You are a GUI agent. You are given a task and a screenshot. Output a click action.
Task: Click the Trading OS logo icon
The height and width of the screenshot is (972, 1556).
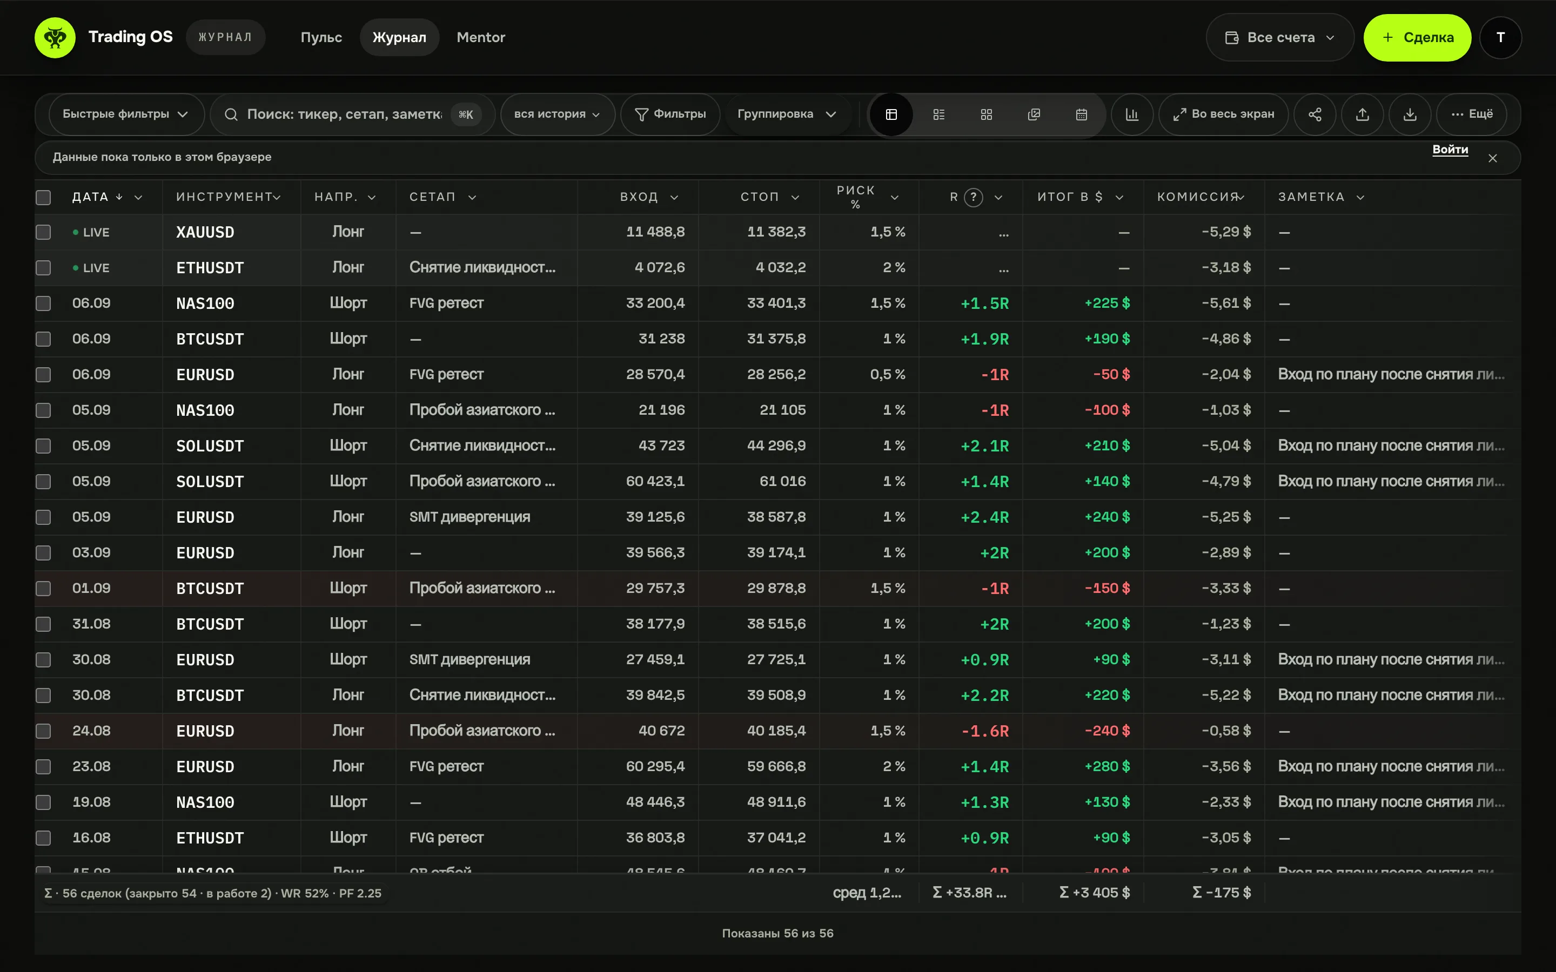point(55,37)
